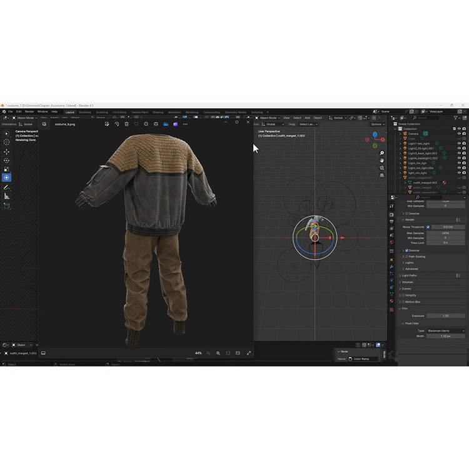Screen dimensions: 469x469
Task: Activate the Transform tool in toolbar
Action: click(7, 178)
